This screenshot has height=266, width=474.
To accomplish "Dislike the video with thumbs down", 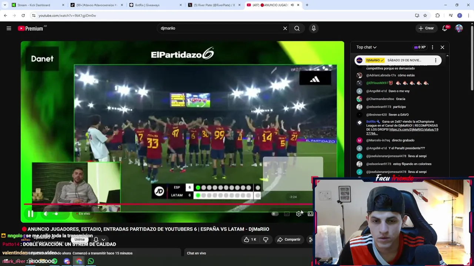I will pos(266,239).
